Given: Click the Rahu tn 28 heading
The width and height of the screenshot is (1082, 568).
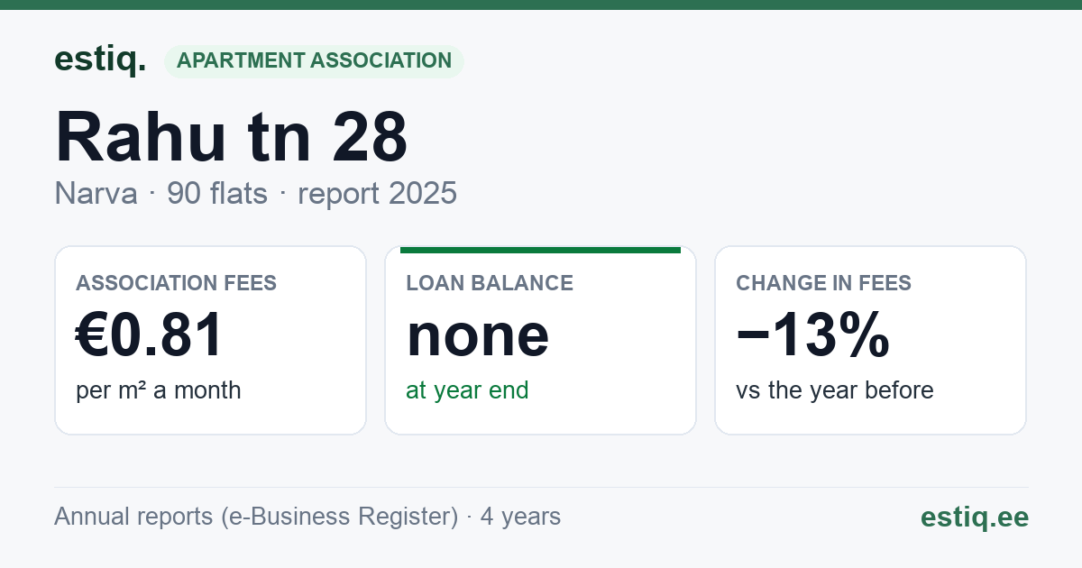Looking at the screenshot, I should point(232,136).
